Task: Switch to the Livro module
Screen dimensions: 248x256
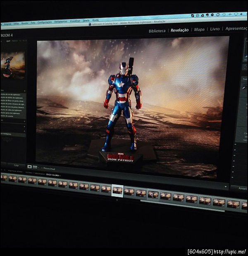Action: [x=215, y=29]
